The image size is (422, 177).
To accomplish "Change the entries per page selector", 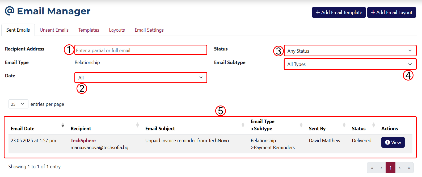I will point(18,104).
